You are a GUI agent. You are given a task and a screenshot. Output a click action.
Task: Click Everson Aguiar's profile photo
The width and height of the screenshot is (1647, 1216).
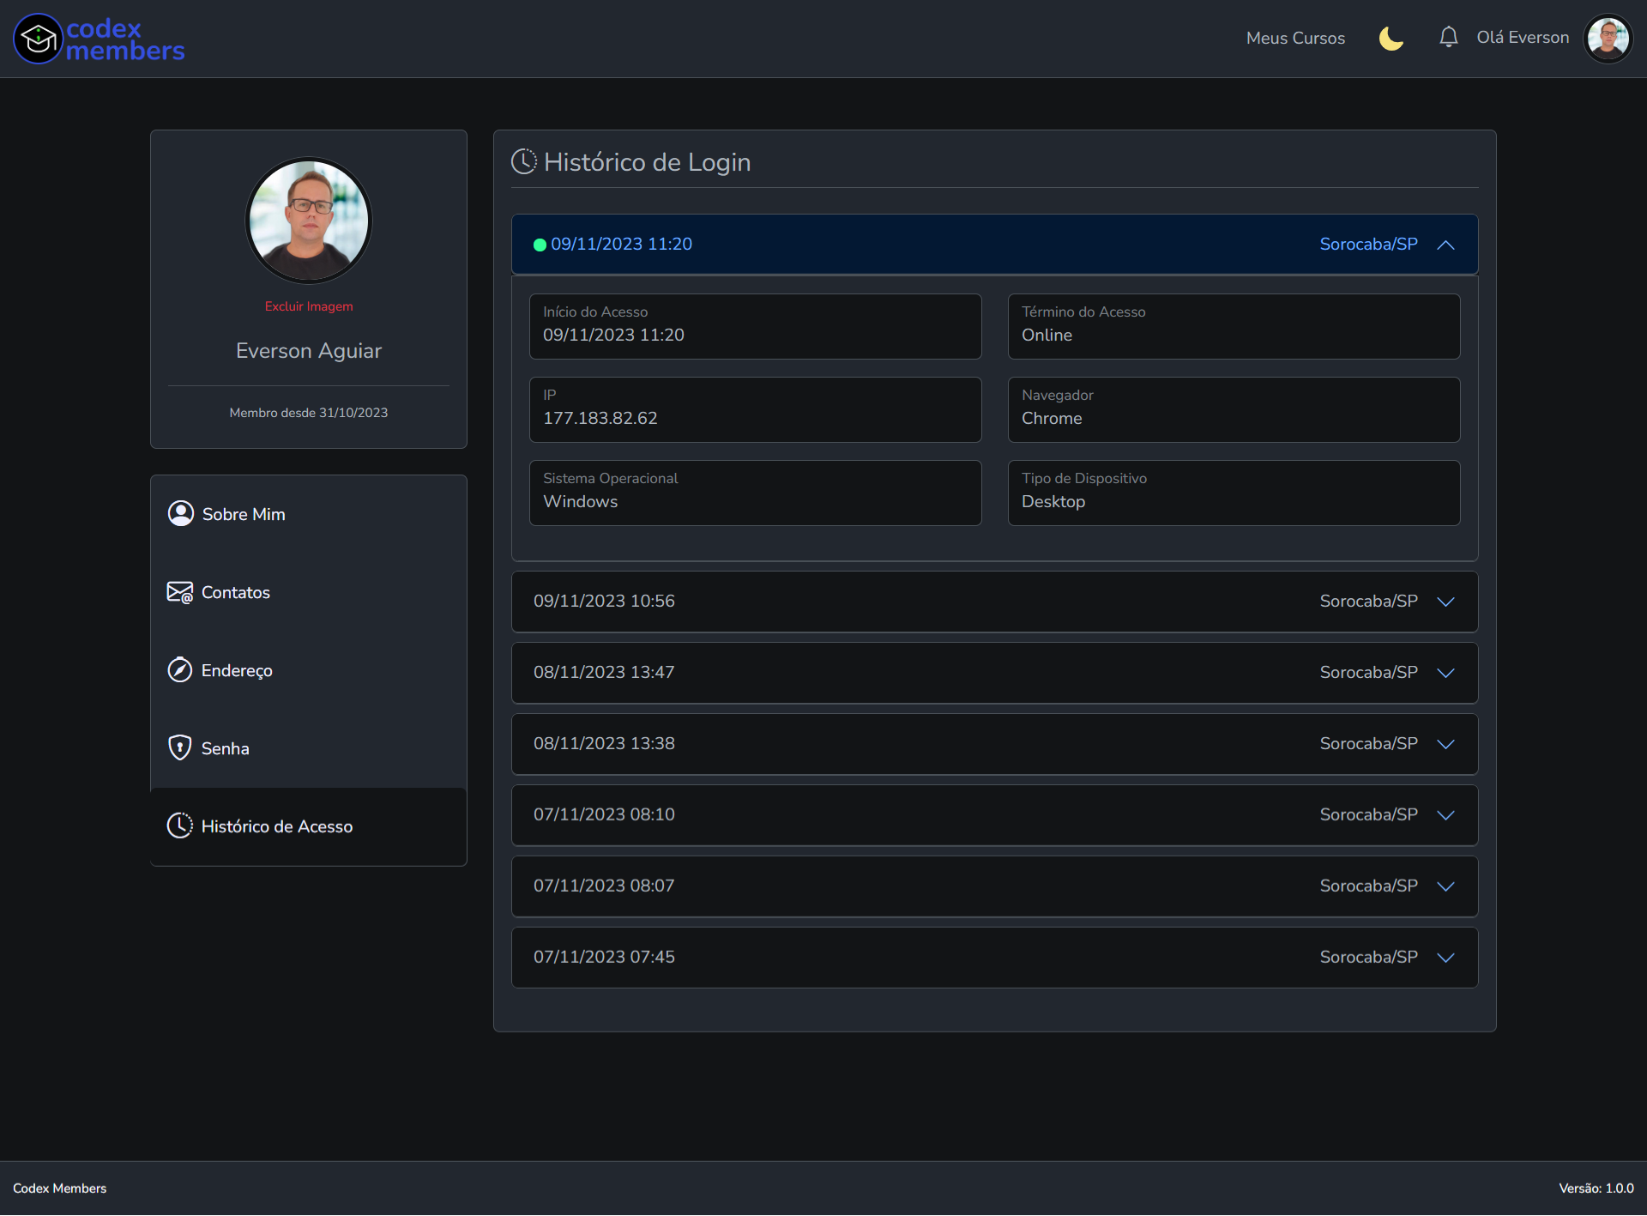(x=308, y=221)
